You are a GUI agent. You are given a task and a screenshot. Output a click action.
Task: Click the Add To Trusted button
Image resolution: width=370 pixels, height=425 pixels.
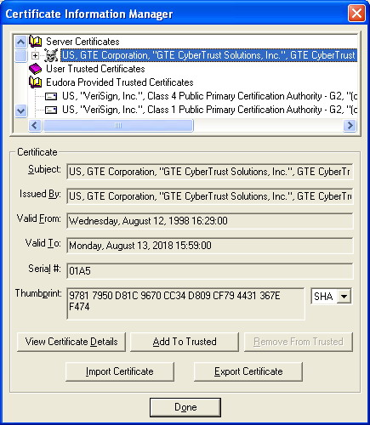(185, 342)
